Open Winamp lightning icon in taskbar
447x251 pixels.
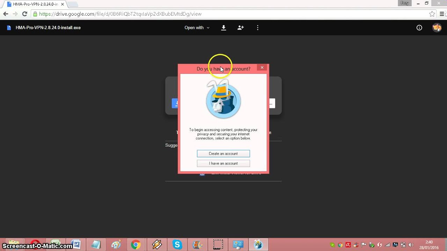[x=156, y=245]
